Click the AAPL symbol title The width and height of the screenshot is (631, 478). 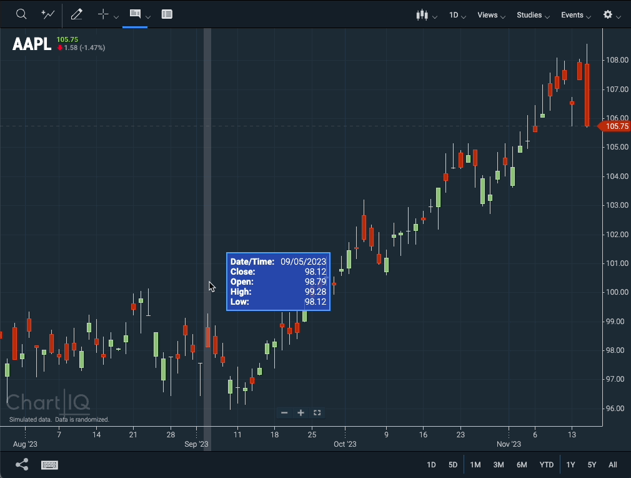[x=32, y=44]
